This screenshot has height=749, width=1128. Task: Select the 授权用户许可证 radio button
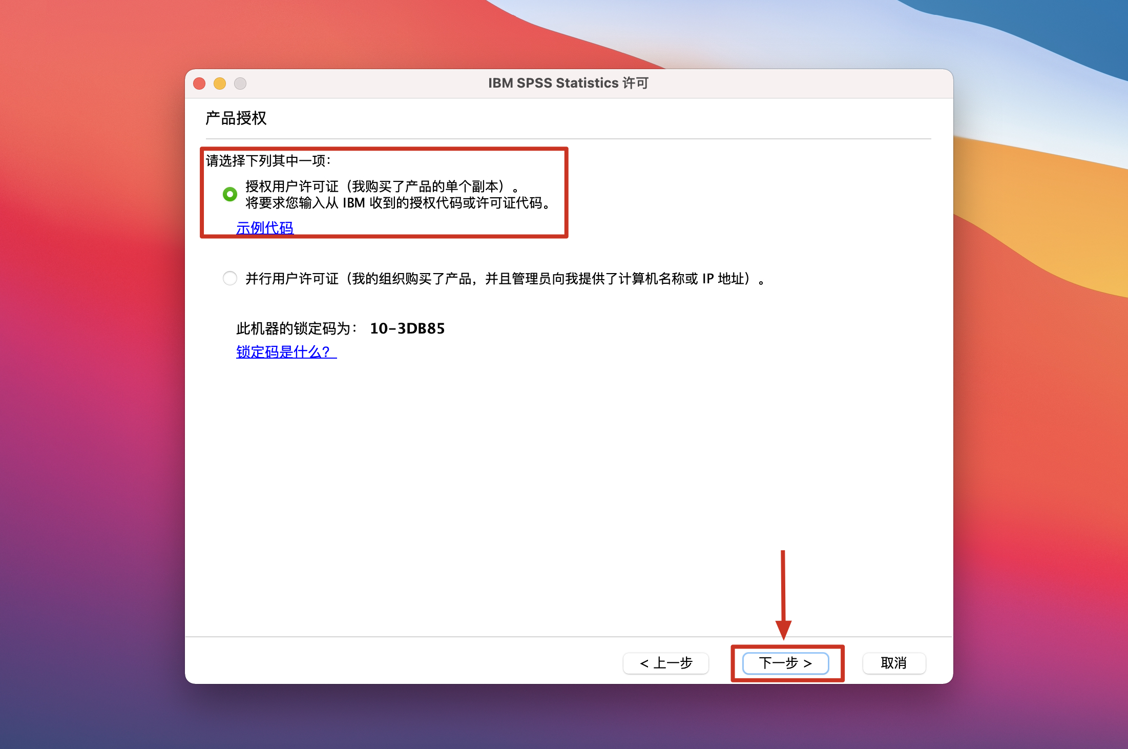tap(230, 194)
